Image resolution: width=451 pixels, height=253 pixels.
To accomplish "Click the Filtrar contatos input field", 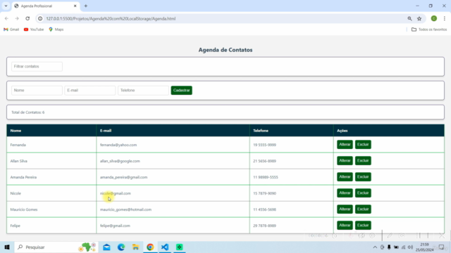I will (x=37, y=67).
